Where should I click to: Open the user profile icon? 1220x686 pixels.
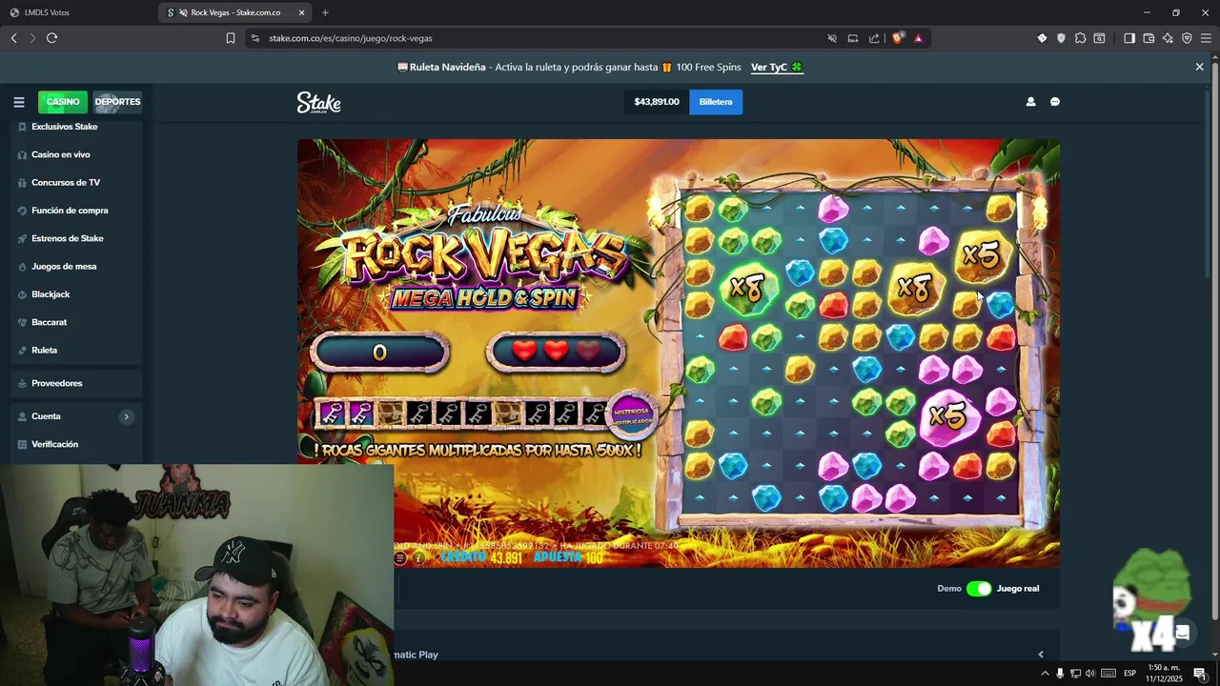click(1030, 102)
